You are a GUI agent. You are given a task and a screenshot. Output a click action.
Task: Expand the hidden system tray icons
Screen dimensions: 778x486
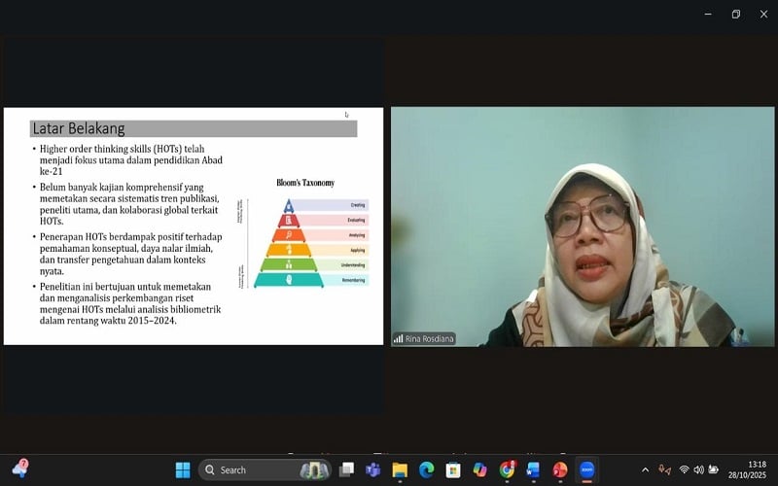tap(645, 470)
